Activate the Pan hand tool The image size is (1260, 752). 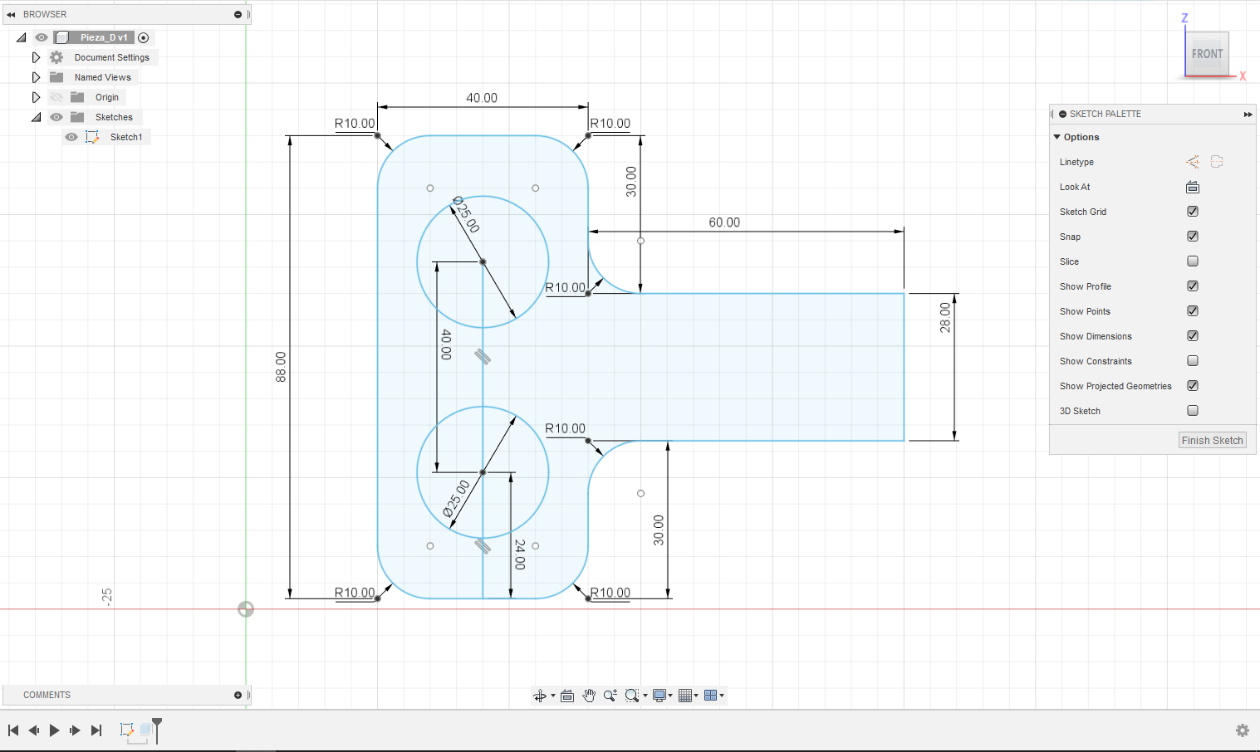(589, 696)
